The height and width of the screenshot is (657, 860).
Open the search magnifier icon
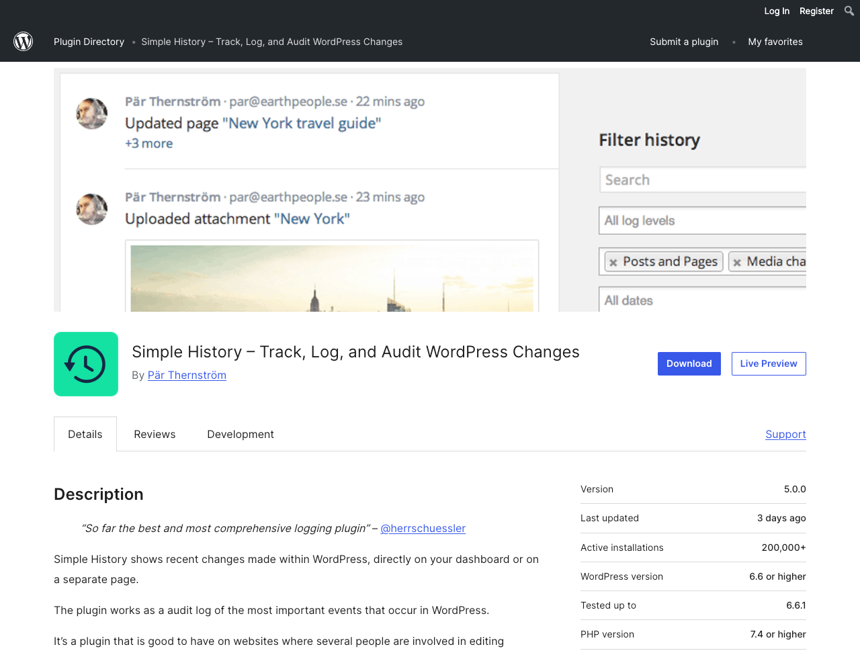pos(849,11)
